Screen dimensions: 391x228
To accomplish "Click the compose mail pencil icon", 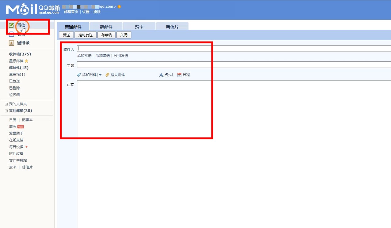I will point(11,25).
